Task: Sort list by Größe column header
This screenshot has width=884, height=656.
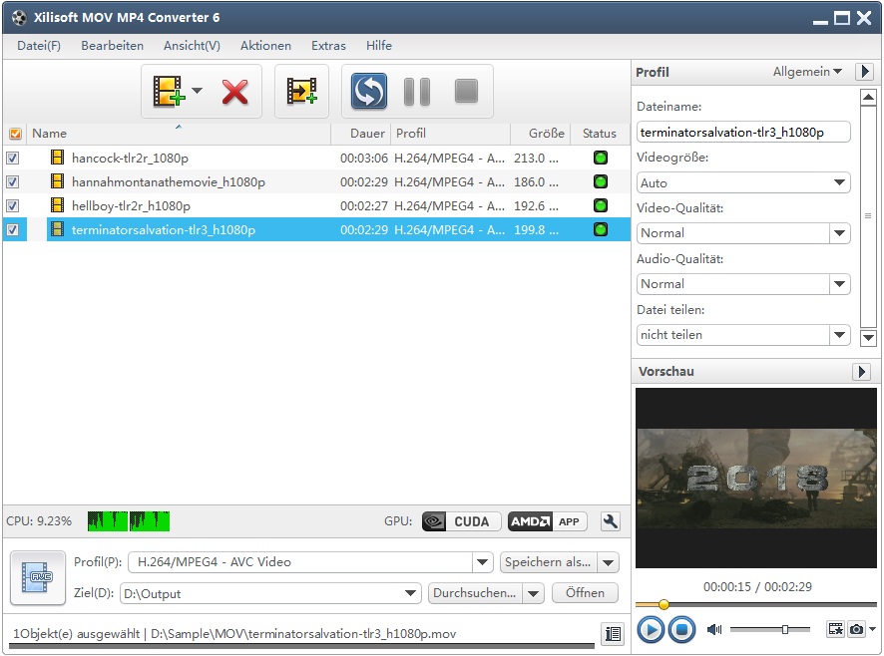Action: 541,134
